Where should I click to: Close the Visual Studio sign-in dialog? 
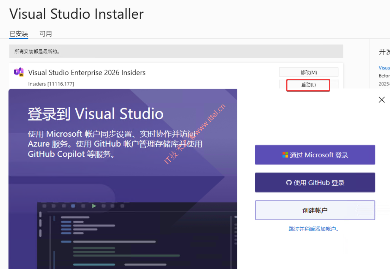coord(382,100)
